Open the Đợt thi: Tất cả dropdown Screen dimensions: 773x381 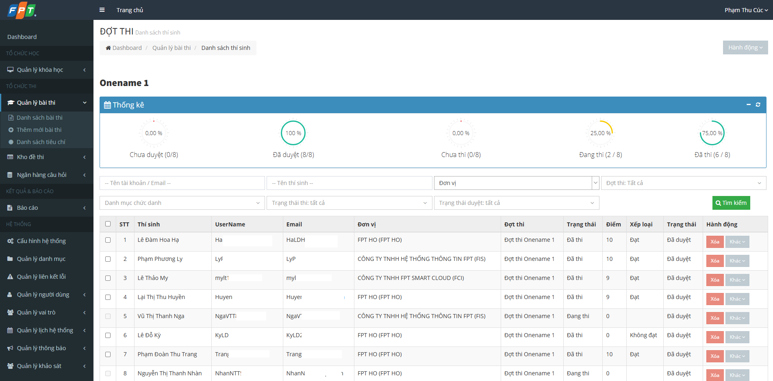pos(684,183)
